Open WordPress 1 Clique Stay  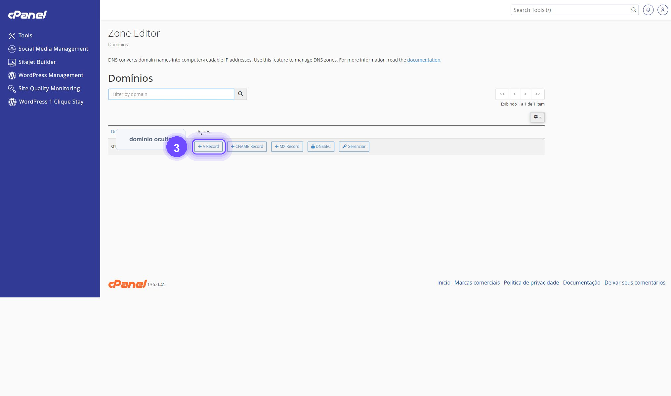[46, 102]
